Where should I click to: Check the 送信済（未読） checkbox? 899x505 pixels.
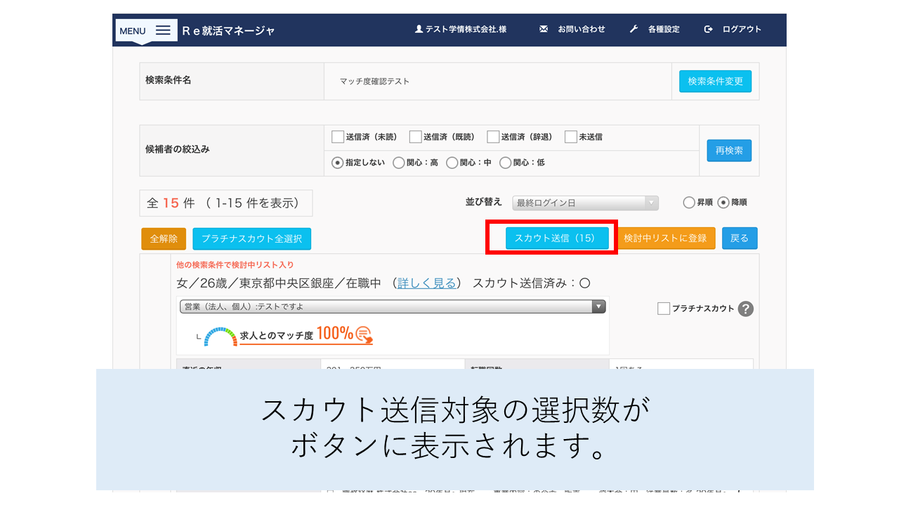(338, 137)
